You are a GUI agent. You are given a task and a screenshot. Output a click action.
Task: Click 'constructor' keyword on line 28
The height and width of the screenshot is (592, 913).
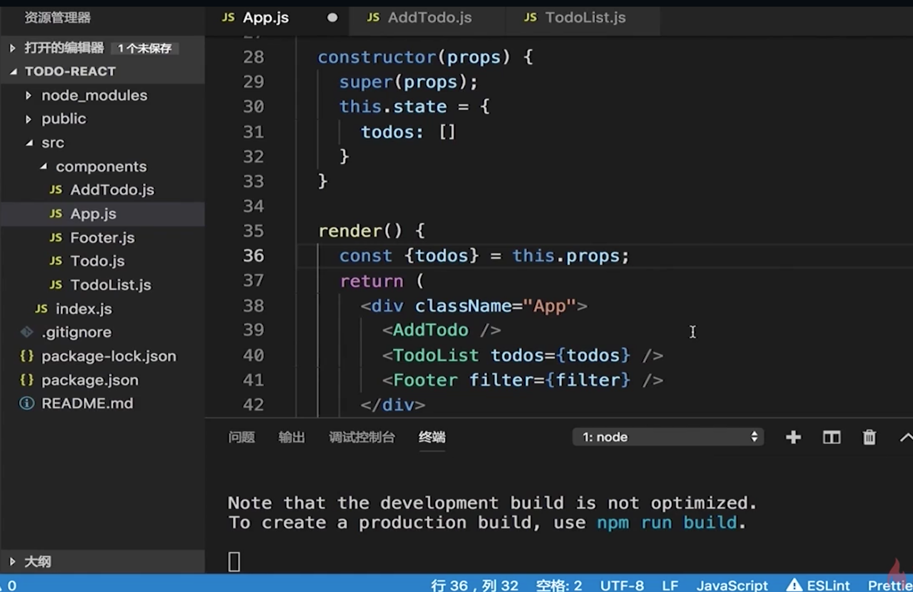pos(377,57)
